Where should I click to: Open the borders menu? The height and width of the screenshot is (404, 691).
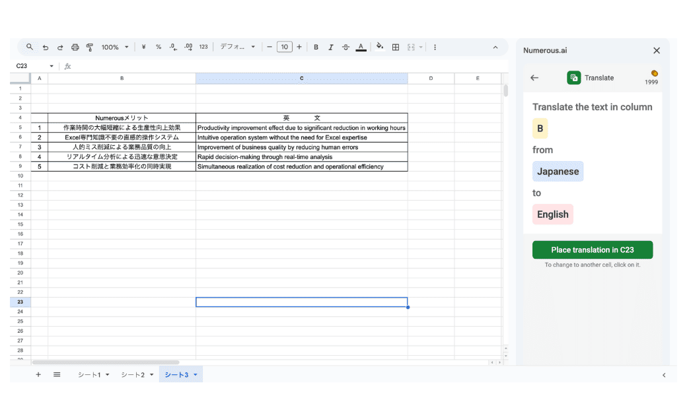(x=396, y=47)
